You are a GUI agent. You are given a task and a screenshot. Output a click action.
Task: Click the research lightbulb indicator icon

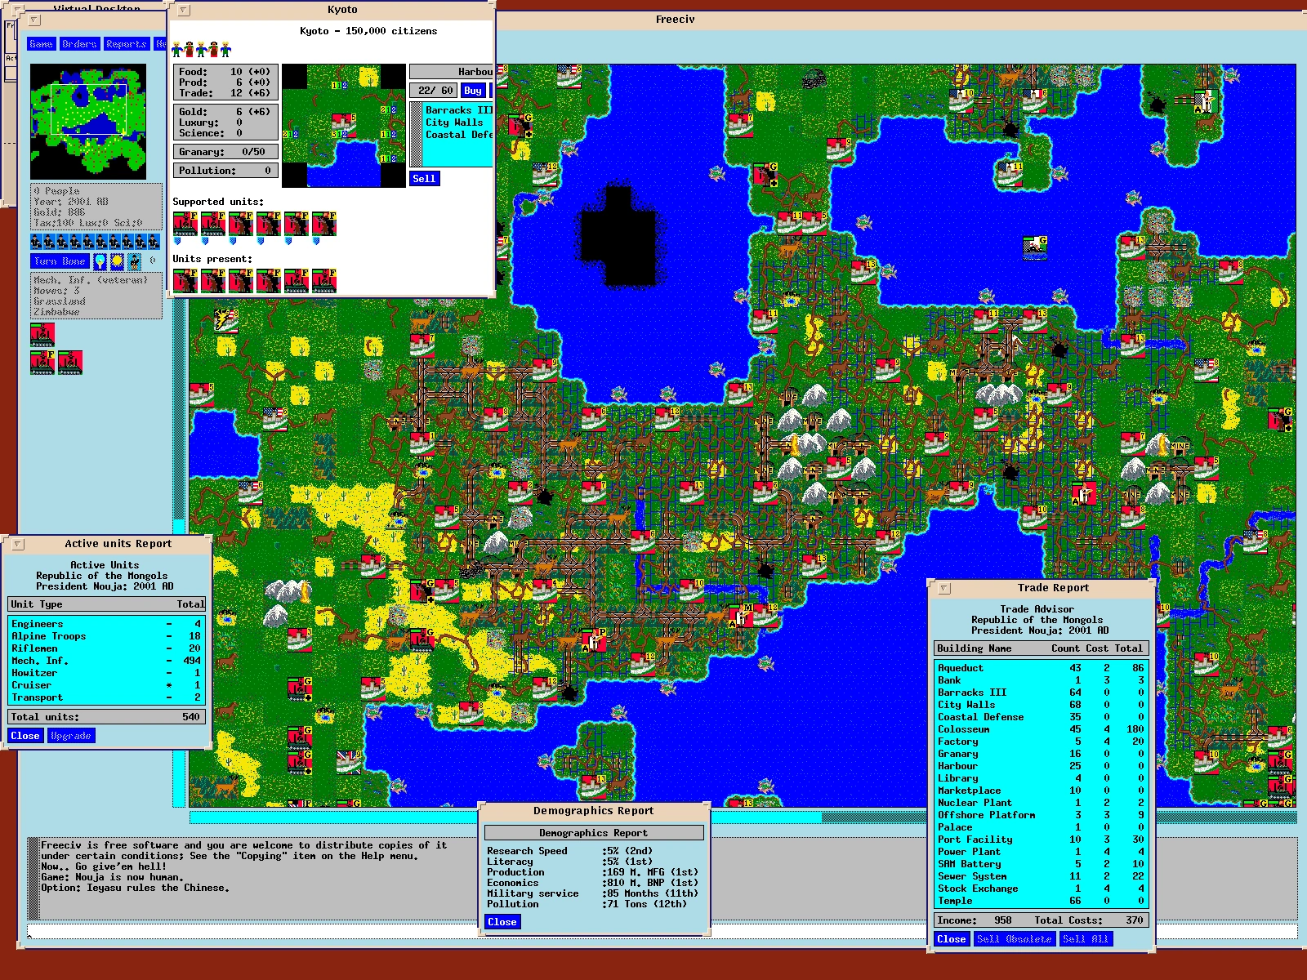tap(100, 261)
